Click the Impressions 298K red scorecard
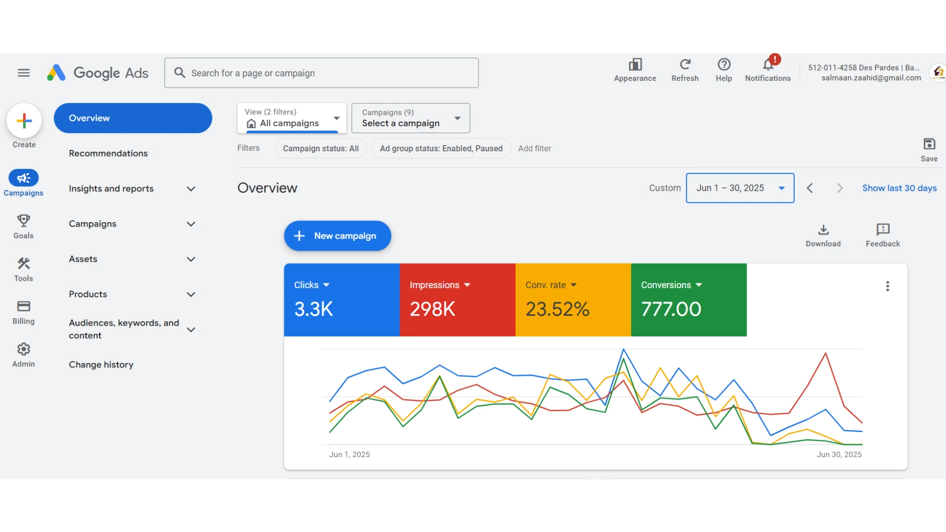The height and width of the screenshot is (532, 946). [x=458, y=300]
